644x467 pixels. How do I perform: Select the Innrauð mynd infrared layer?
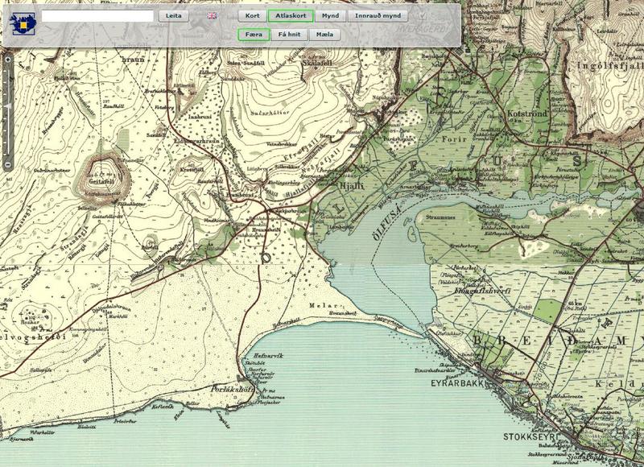pos(378,16)
